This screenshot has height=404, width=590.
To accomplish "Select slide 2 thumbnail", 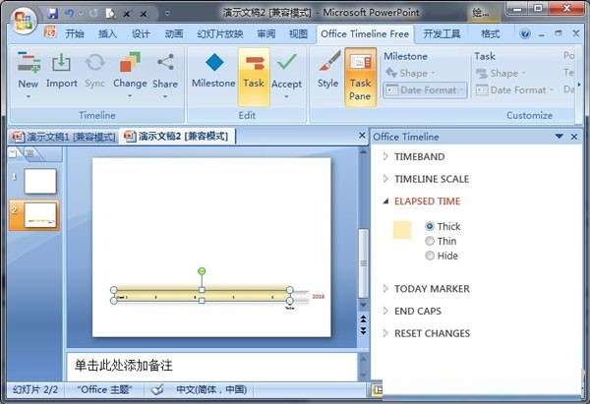I will pyautogui.click(x=40, y=215).
